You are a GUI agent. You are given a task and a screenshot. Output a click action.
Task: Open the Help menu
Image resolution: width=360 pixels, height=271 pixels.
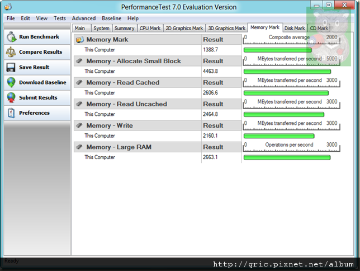pyautogui.click(x=132, y=18)
